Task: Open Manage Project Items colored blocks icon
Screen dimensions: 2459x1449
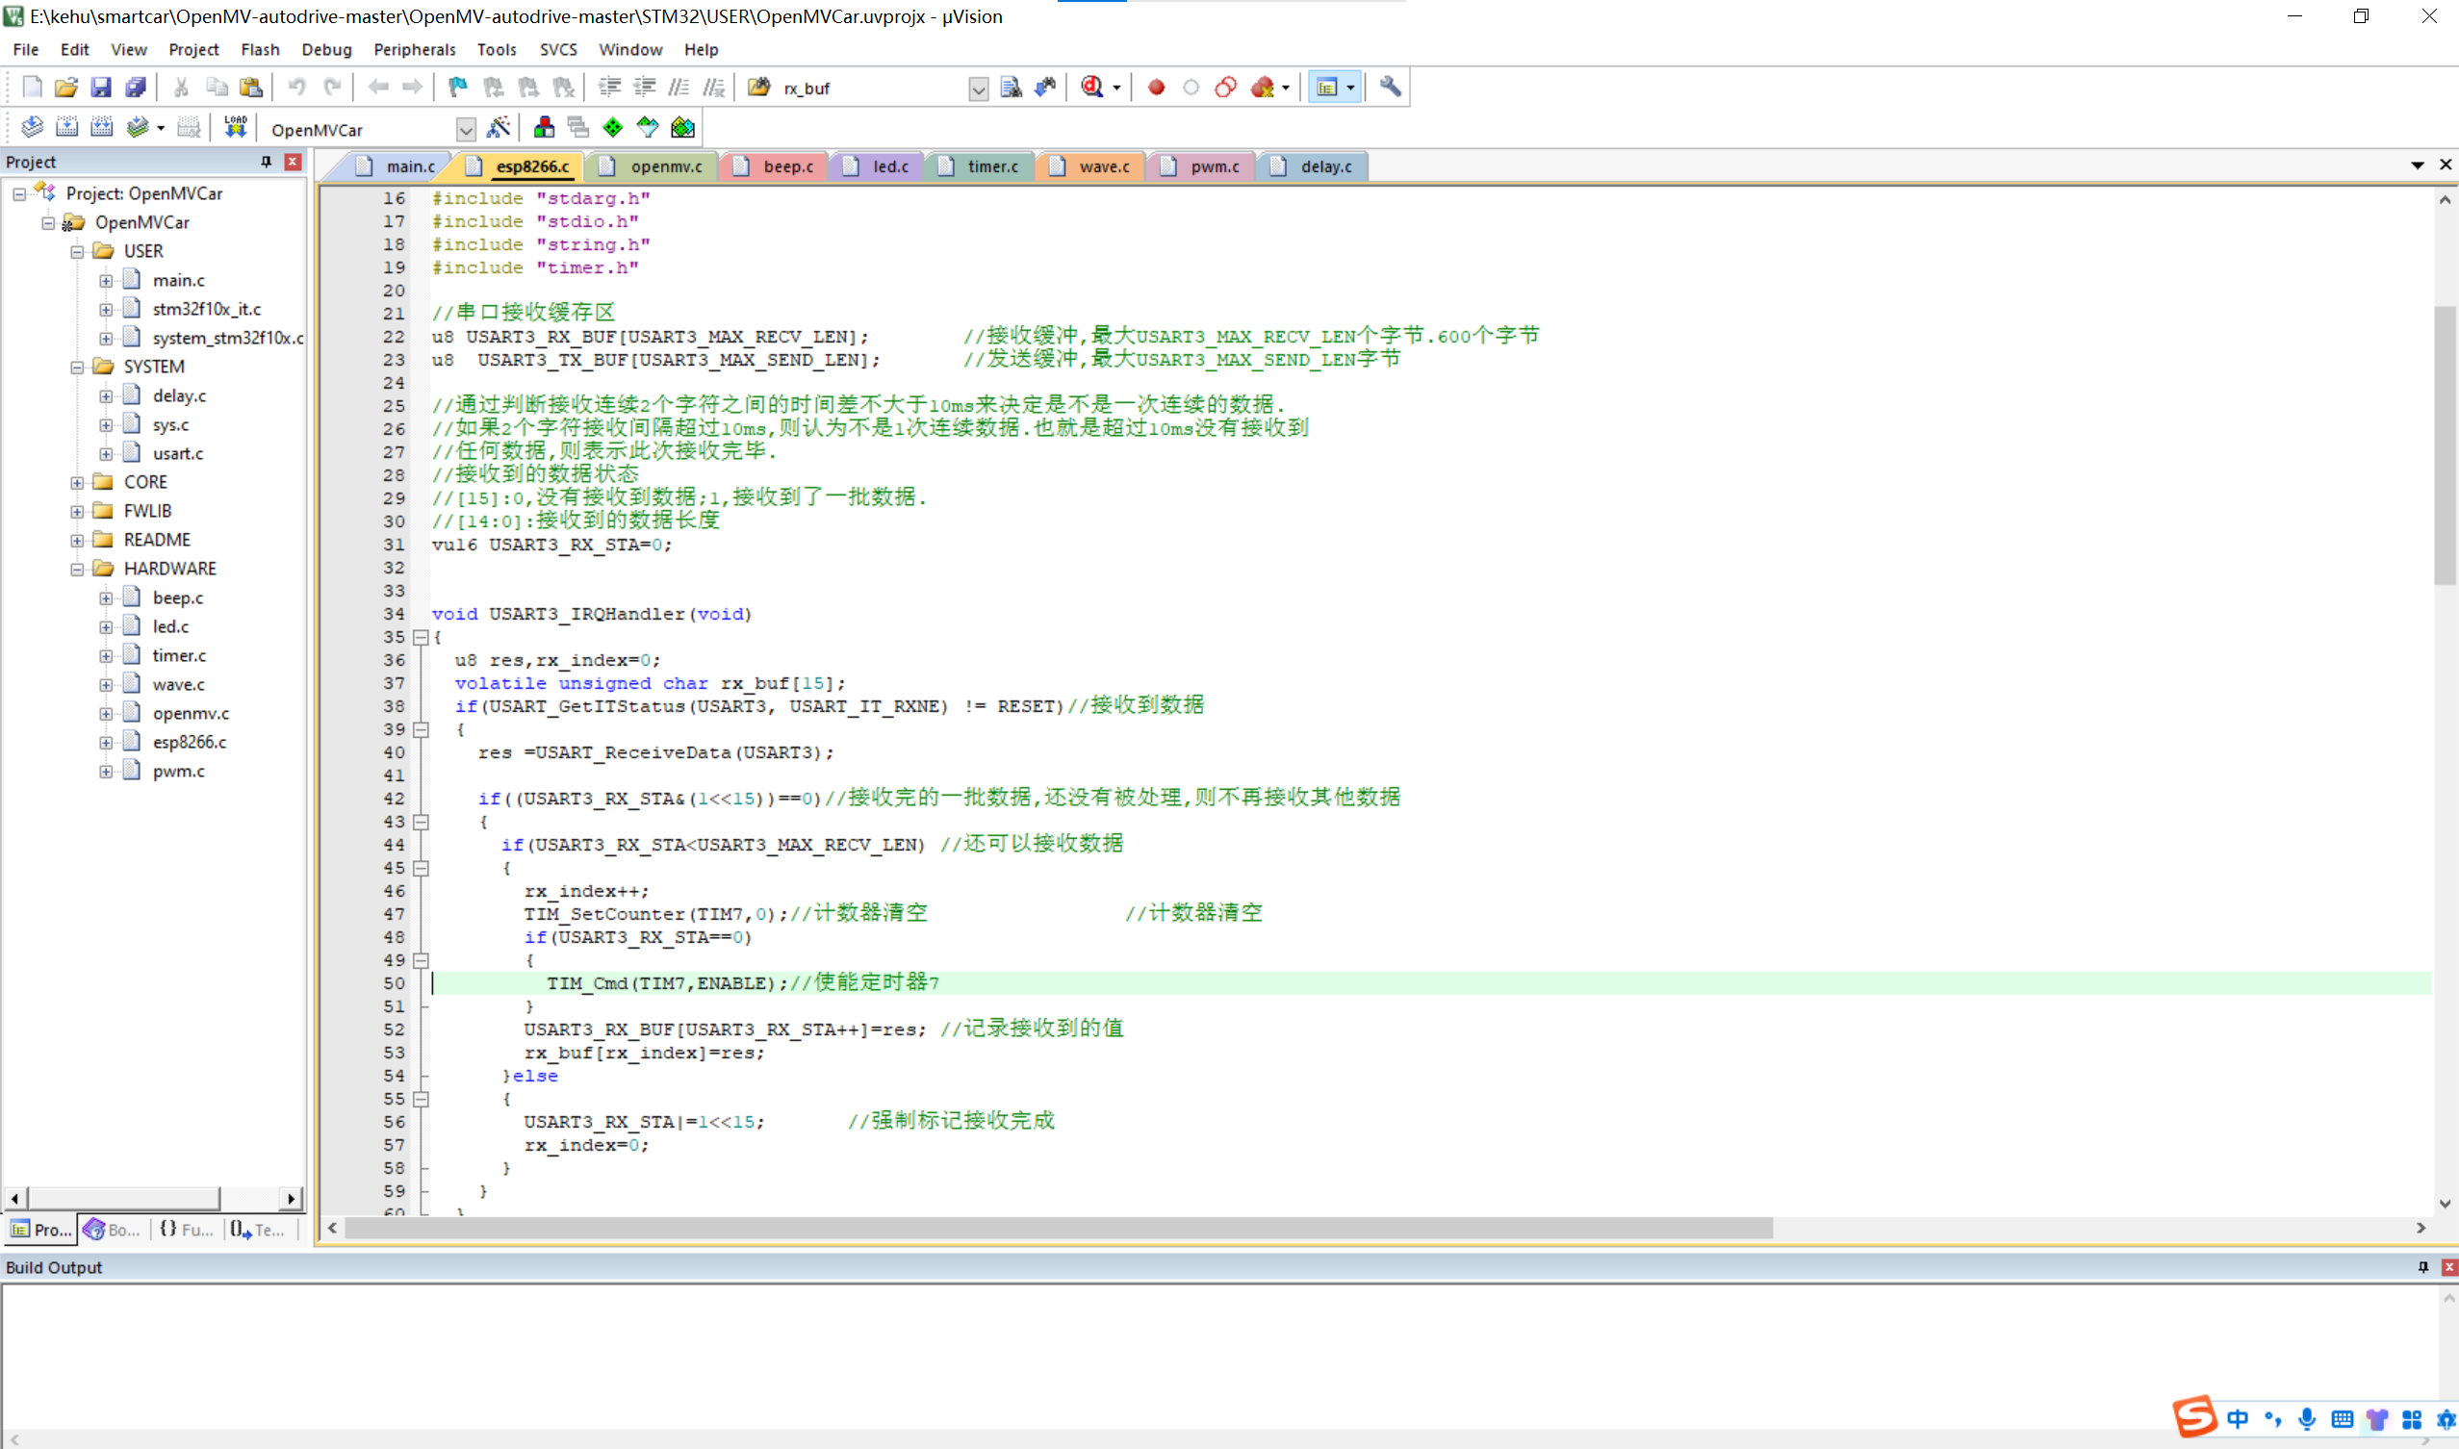Action: click(x=544, y=127)
